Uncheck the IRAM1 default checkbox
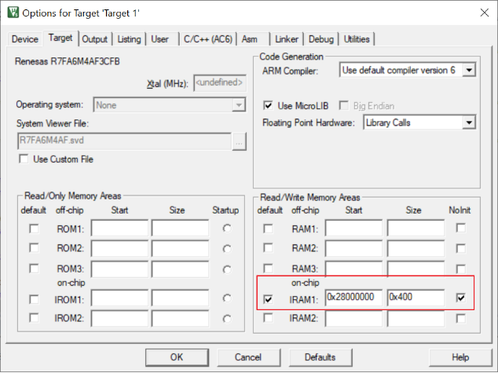498x373 pixels. click(x=269, y=299)
